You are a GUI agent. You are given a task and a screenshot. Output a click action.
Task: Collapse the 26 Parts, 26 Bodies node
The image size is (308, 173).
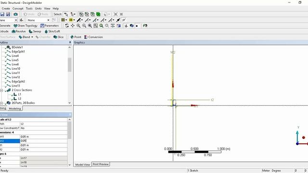click(x=1, y=103)
